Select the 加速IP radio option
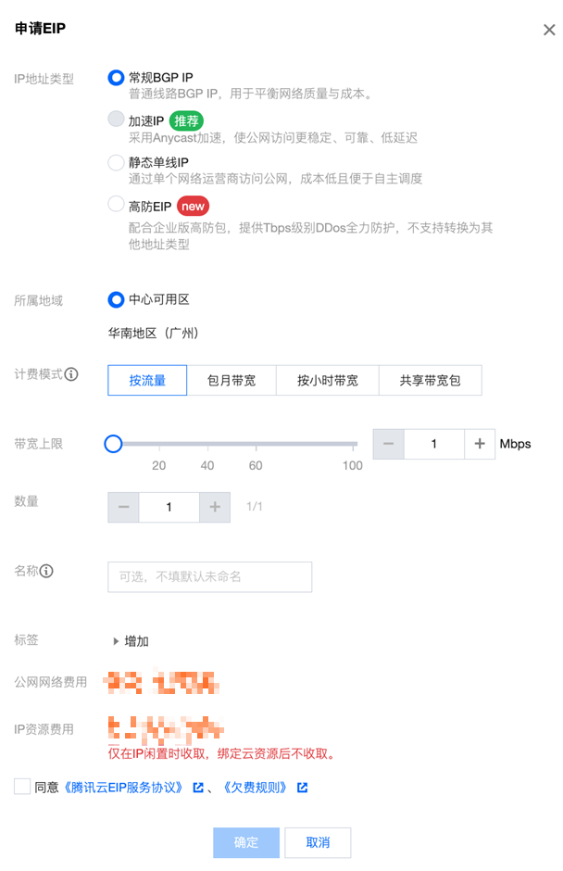563x871 pixels. coord(116,119)
